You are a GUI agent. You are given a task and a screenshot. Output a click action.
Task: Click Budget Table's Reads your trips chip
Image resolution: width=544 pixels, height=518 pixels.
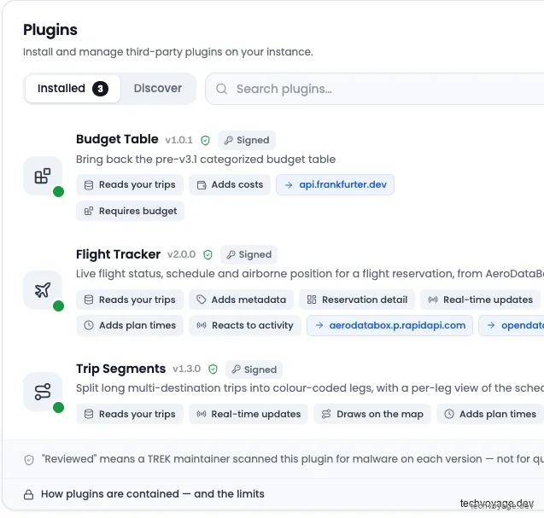pos(130,184)
